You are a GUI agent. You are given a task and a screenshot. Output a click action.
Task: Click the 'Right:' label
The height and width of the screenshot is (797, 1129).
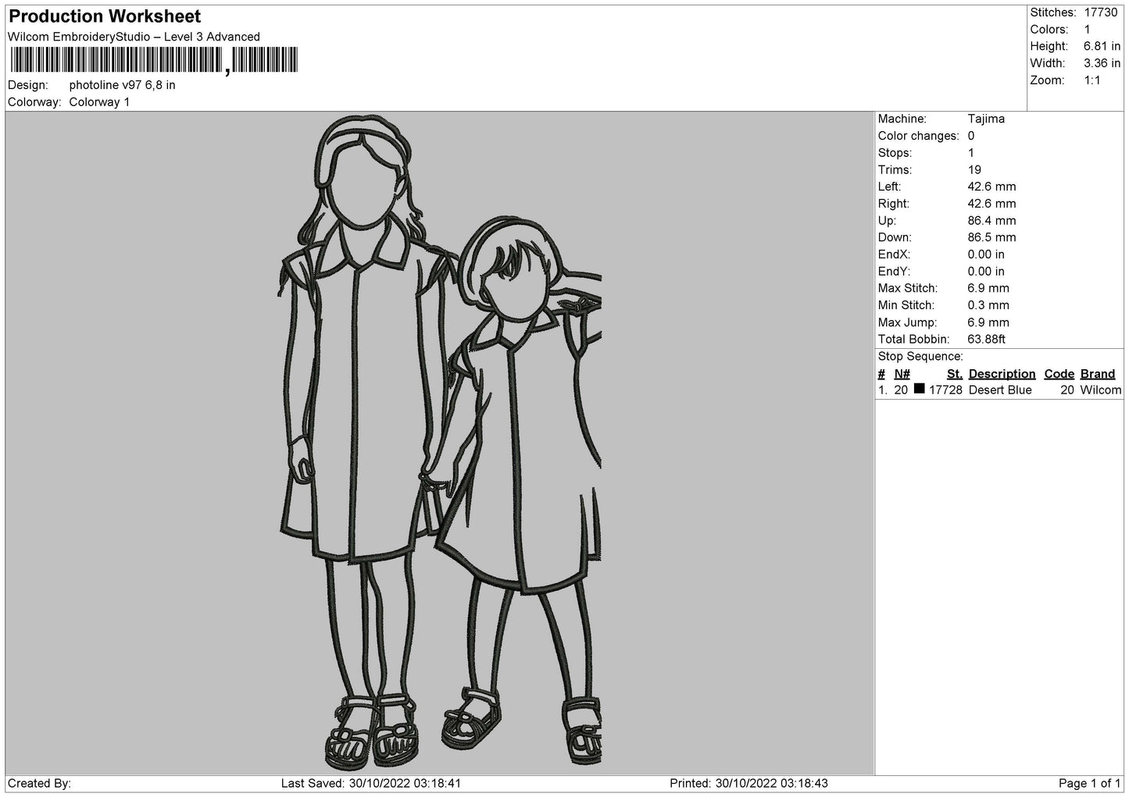894,204
